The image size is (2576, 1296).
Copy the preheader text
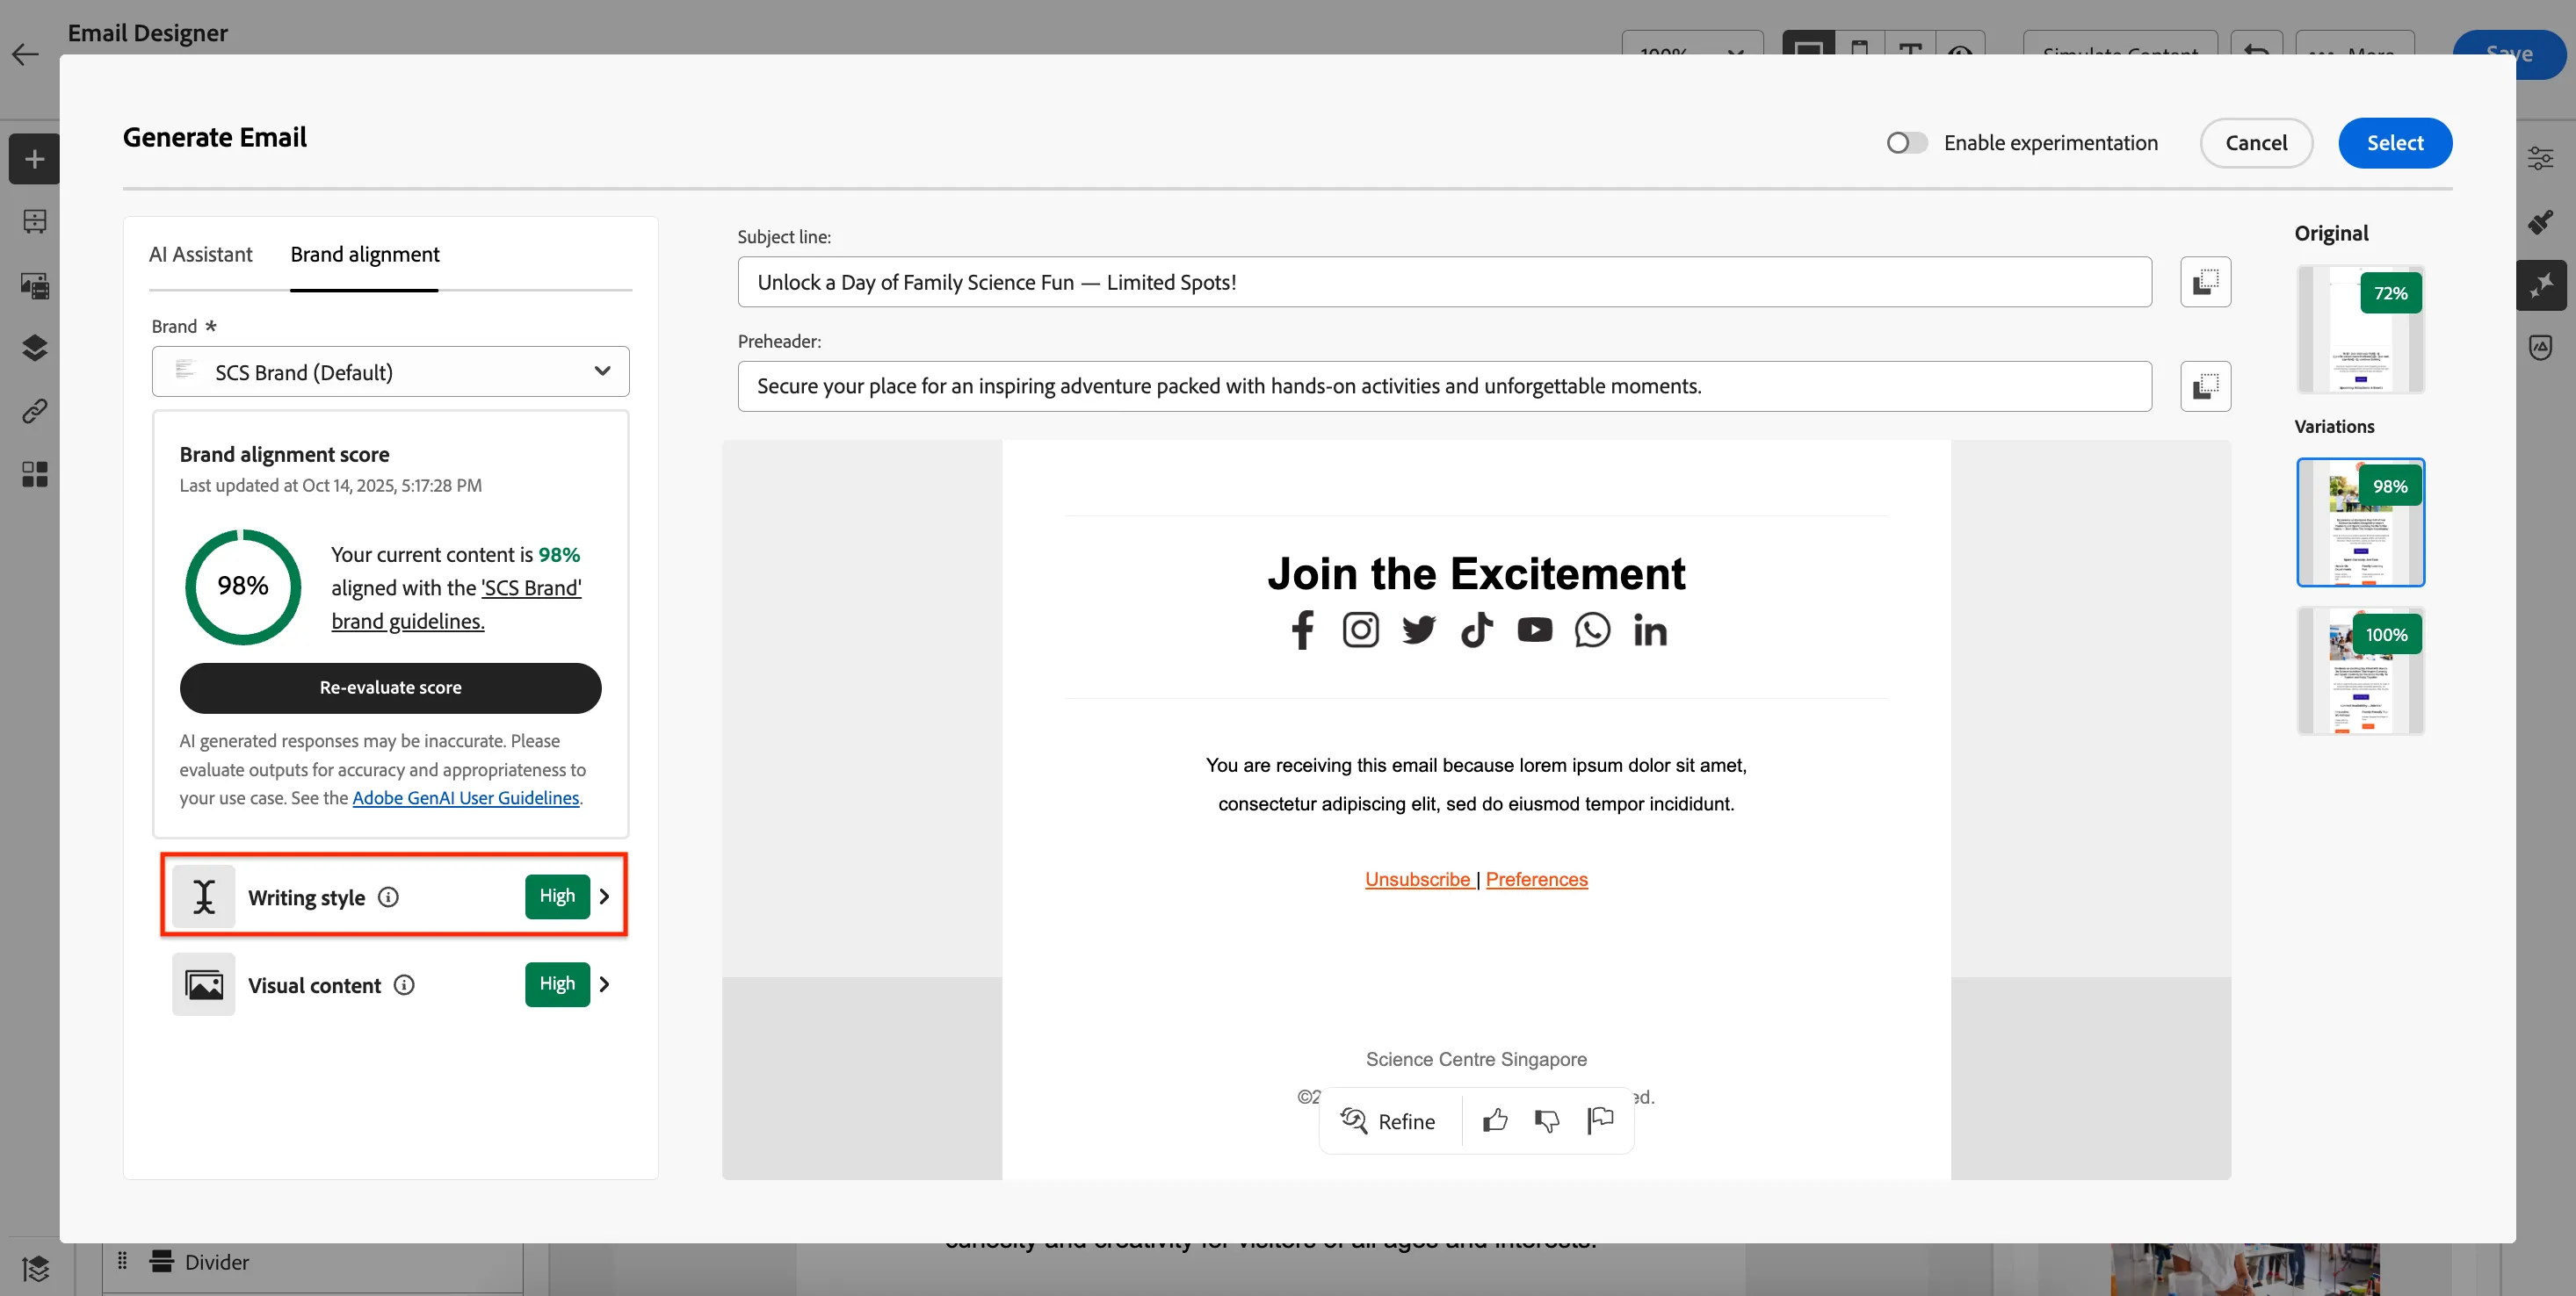(x=2205, y=385)
